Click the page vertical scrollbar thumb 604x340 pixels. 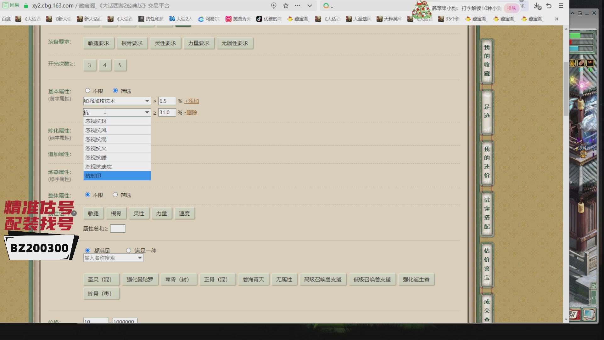click(566, 88)
